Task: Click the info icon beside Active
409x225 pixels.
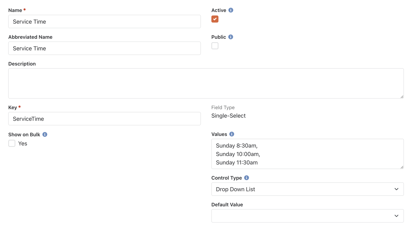Action: pos(231,10)
